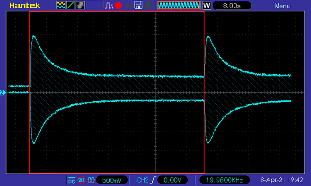Toggle the 20 bandwidth limit indicator

pos(81,180)
